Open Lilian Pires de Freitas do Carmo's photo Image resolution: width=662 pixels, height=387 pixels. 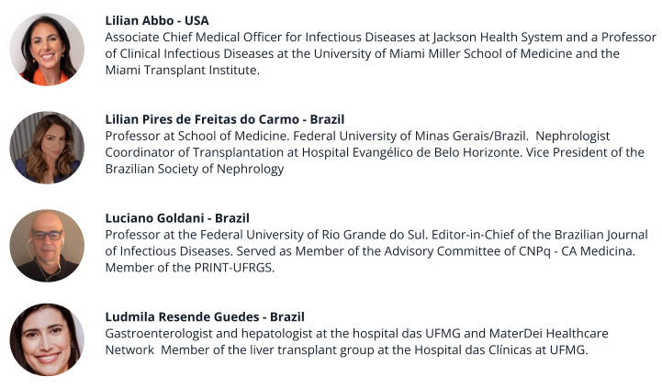click(x=47, y=147)
